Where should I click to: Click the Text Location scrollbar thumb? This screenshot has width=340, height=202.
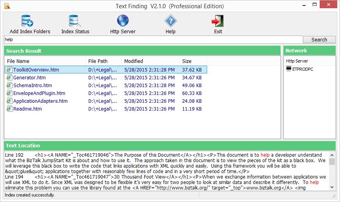coord(332,161)
